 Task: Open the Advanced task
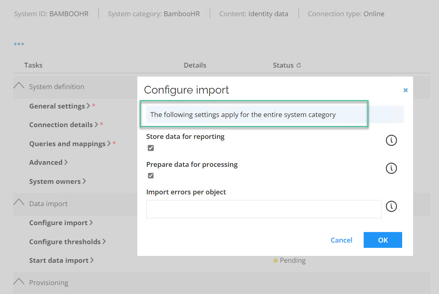point(49,162)
